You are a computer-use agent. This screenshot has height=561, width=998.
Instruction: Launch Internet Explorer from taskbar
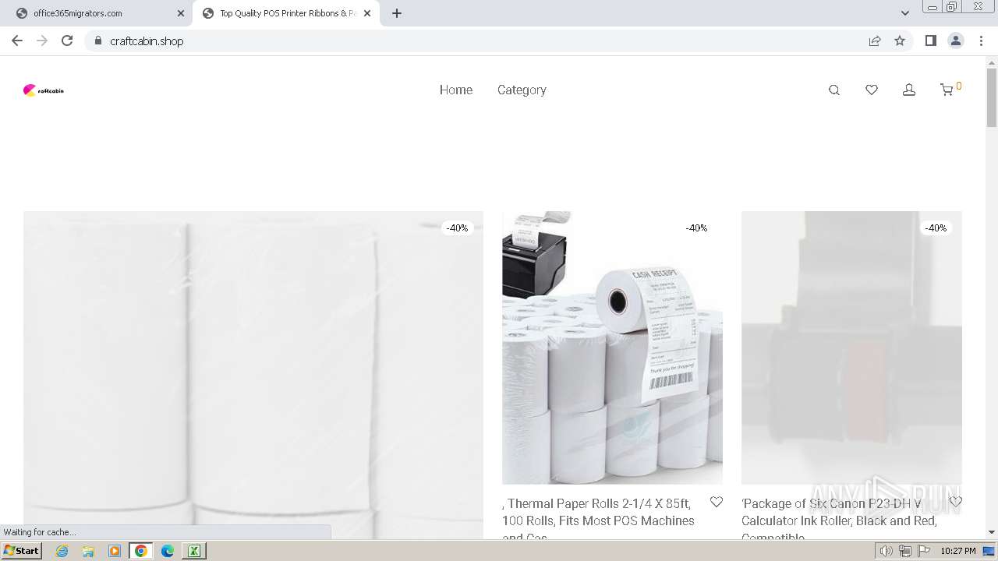click(62, 551)
